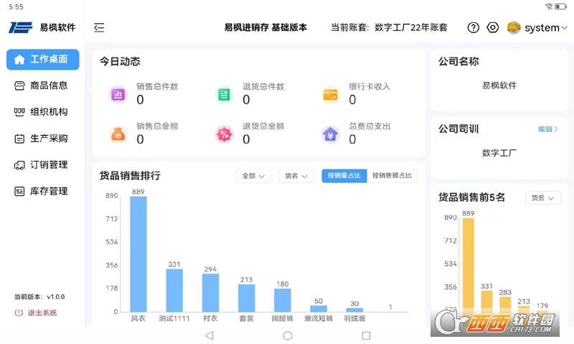This screenshot has height=344, width=574.
Task: Click the 货品销售排行 heading
Action: point(130,176)
